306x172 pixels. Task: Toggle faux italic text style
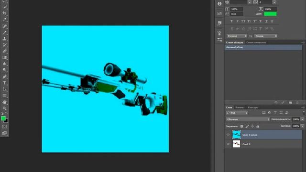pos(238,21)
